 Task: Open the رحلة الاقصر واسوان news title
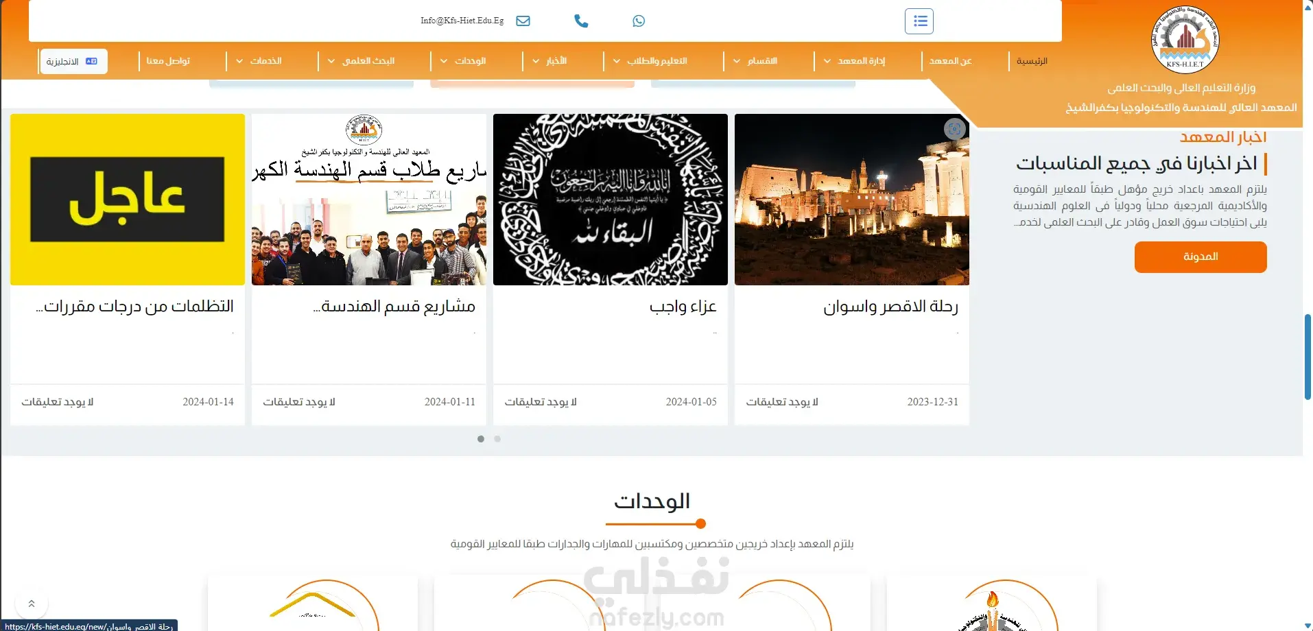[x=890, y=307]
